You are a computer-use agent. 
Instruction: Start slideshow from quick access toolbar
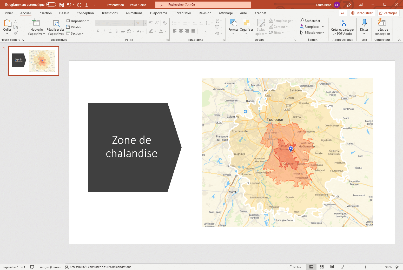coord(87,5)
